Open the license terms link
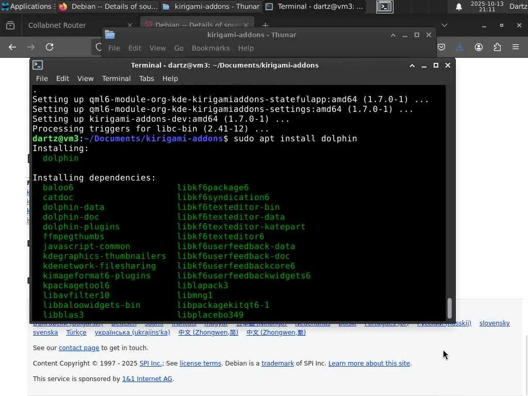 click(x=201, y=364)
